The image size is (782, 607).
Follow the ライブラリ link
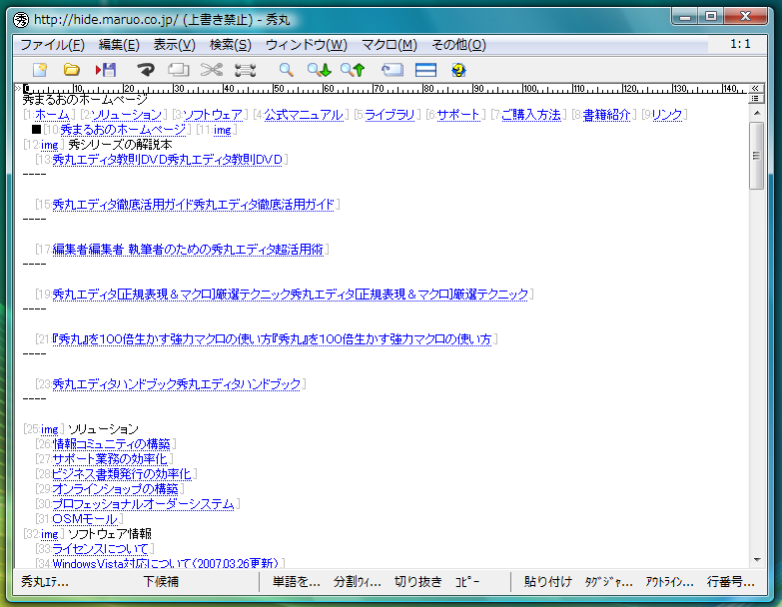click(x=390, y=115)
